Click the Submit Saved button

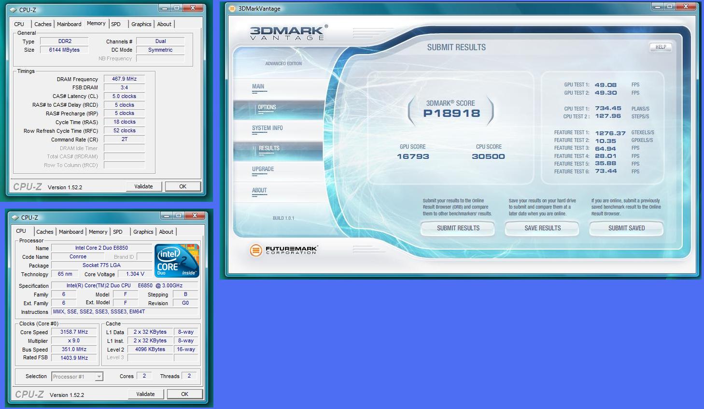626,228
